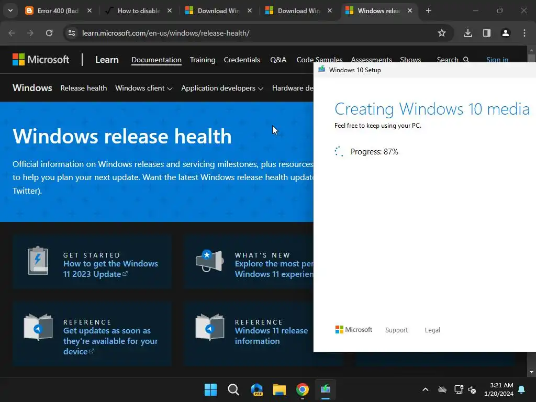Screen dimensions: 536x402
Task: Show hidden system tray icons
Action: pyautogui.click(x=425, y=389)
